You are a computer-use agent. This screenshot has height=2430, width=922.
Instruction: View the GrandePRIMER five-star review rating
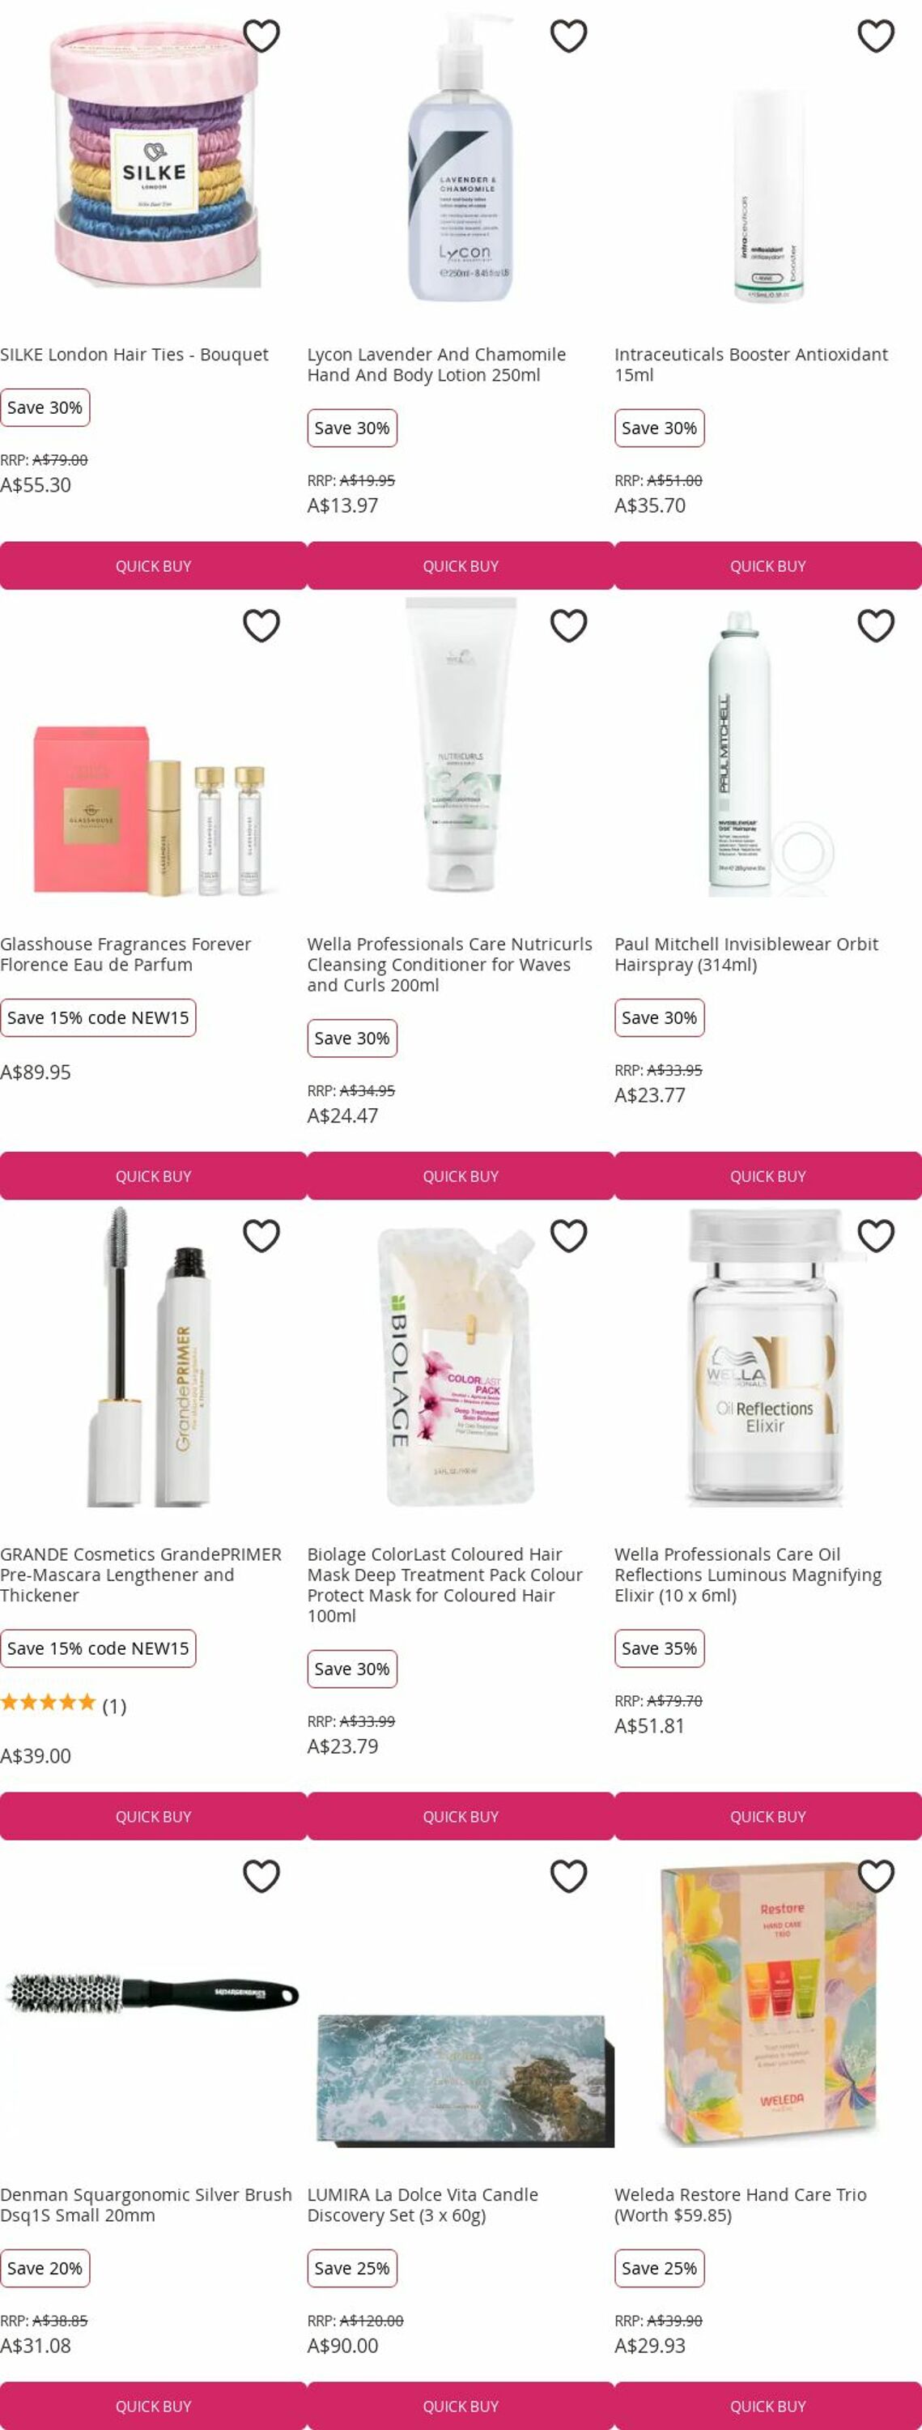[x=63, y=1706]
